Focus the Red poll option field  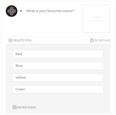tap(58, 54)
